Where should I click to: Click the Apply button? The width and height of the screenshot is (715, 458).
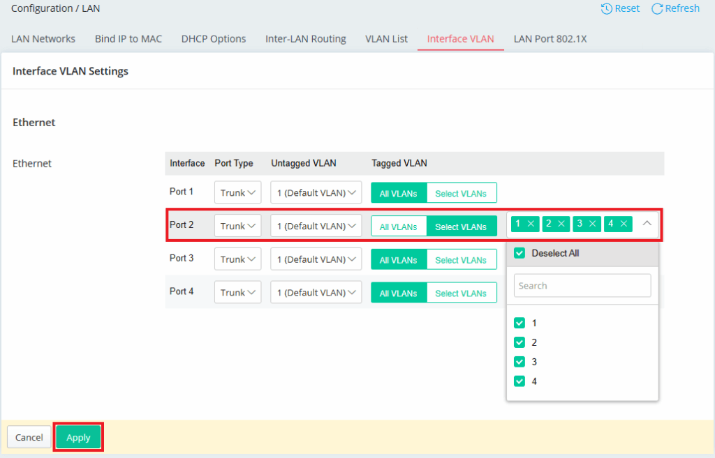(x=78, y=437)
